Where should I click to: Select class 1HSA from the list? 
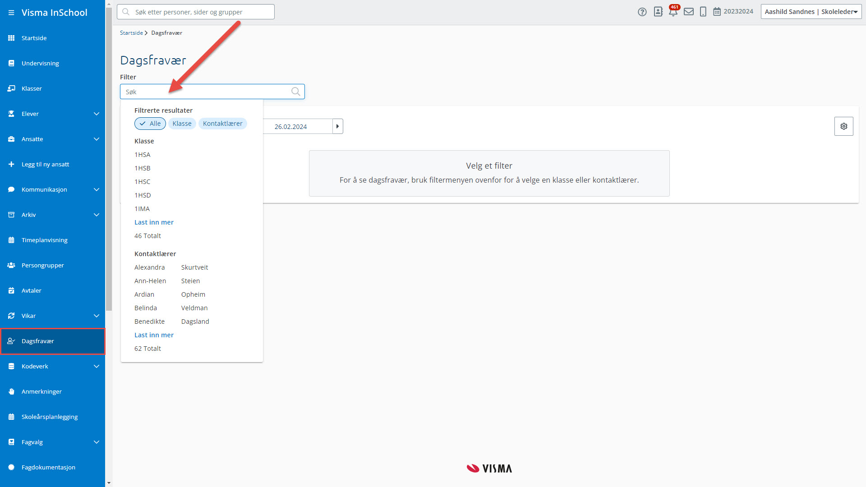[143, 155]
